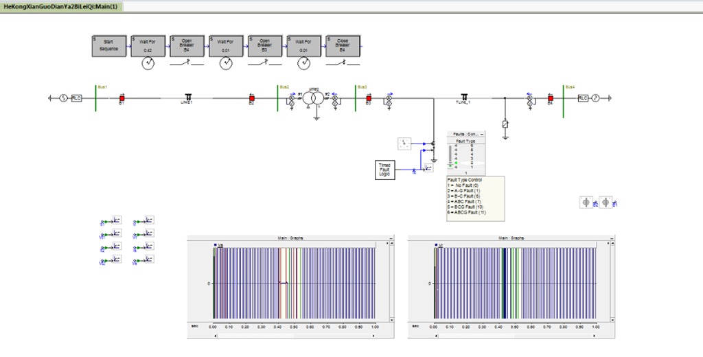This screenshot has height=357, width=703.
Task: Select the LINE1 transmission line component
Action: (188, 97)
